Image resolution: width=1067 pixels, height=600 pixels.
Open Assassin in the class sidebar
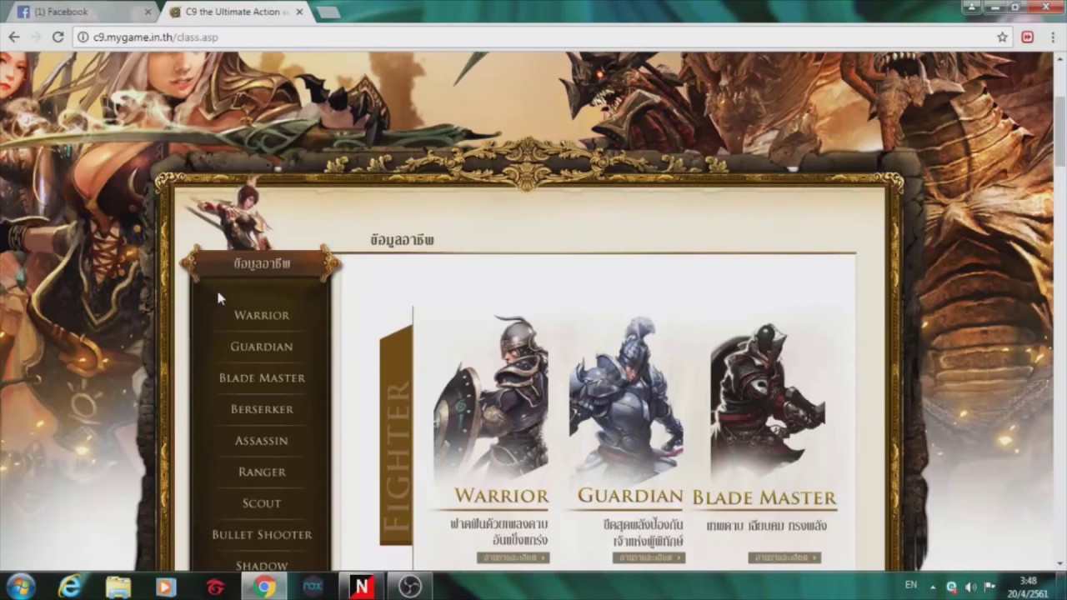click(262, 441)
